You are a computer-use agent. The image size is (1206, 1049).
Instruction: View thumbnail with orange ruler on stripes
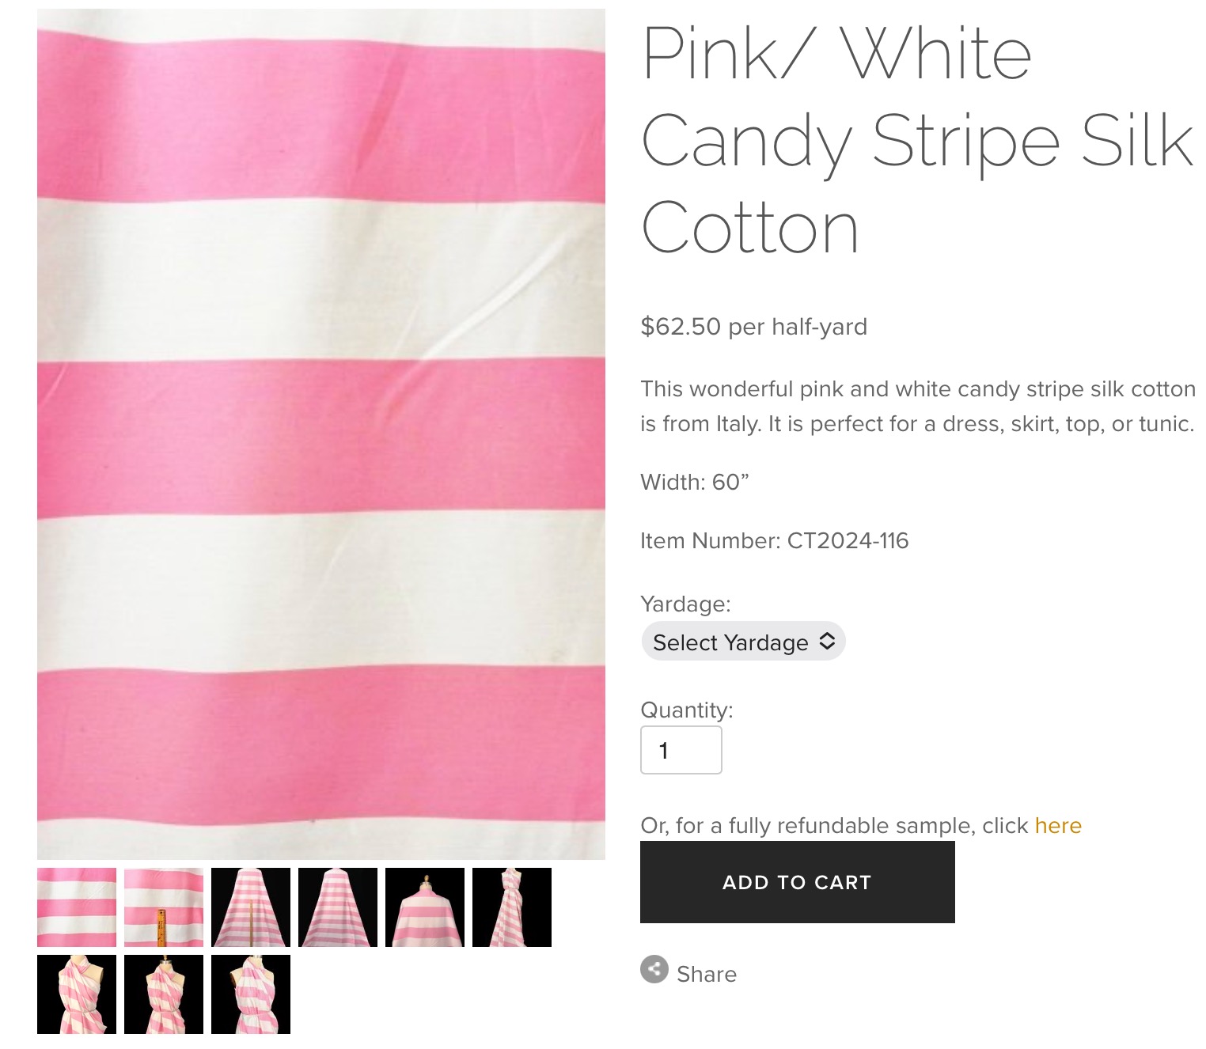pyautogui.click(x=164, y=907)
